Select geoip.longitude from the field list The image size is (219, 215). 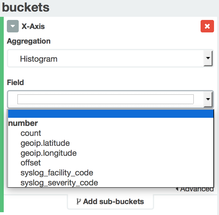48,153
